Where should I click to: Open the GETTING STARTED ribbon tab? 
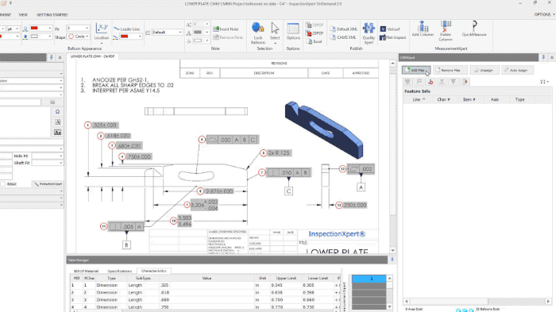(52, 15)
